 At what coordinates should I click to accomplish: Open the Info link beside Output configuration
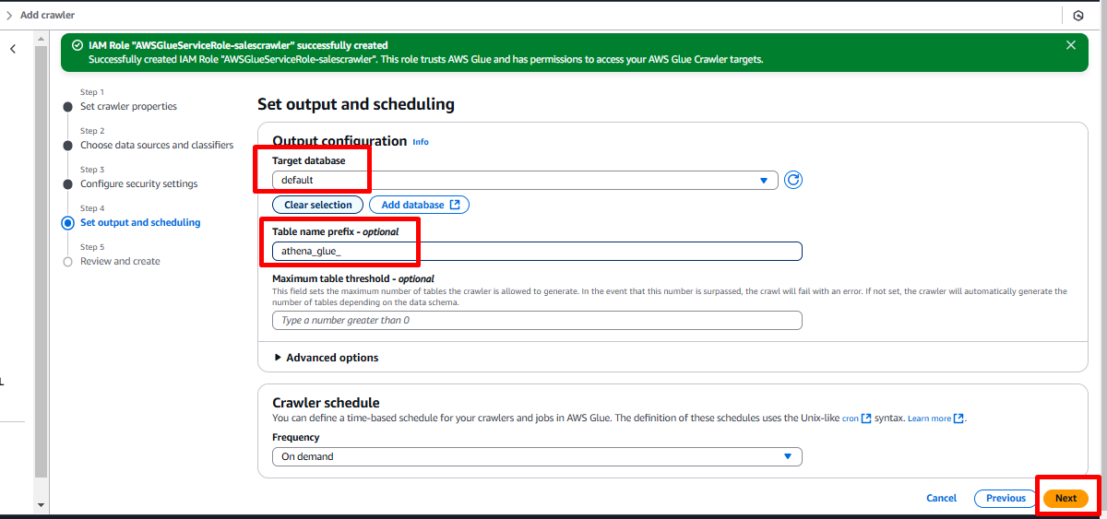pos(421,142)
